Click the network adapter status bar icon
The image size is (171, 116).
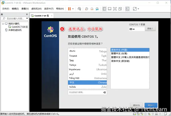[142, 114]
